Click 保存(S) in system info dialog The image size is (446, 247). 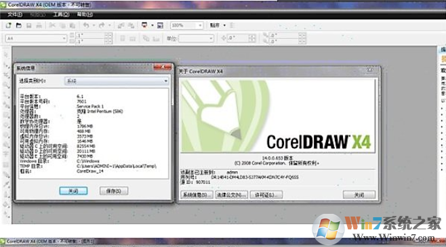[114, 191]
